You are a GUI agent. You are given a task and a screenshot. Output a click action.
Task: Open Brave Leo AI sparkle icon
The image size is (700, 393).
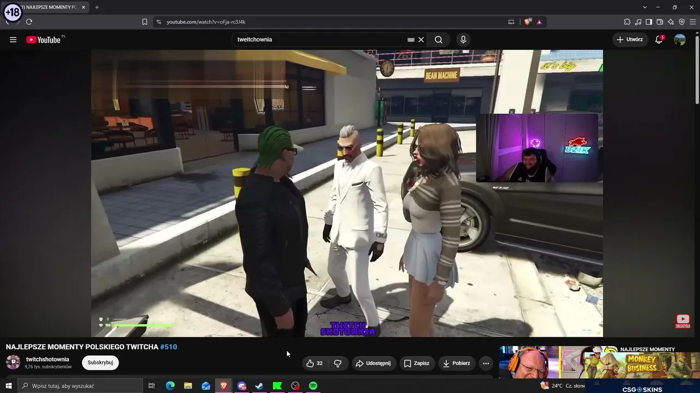pyautogui.click(x=671, y=22)
